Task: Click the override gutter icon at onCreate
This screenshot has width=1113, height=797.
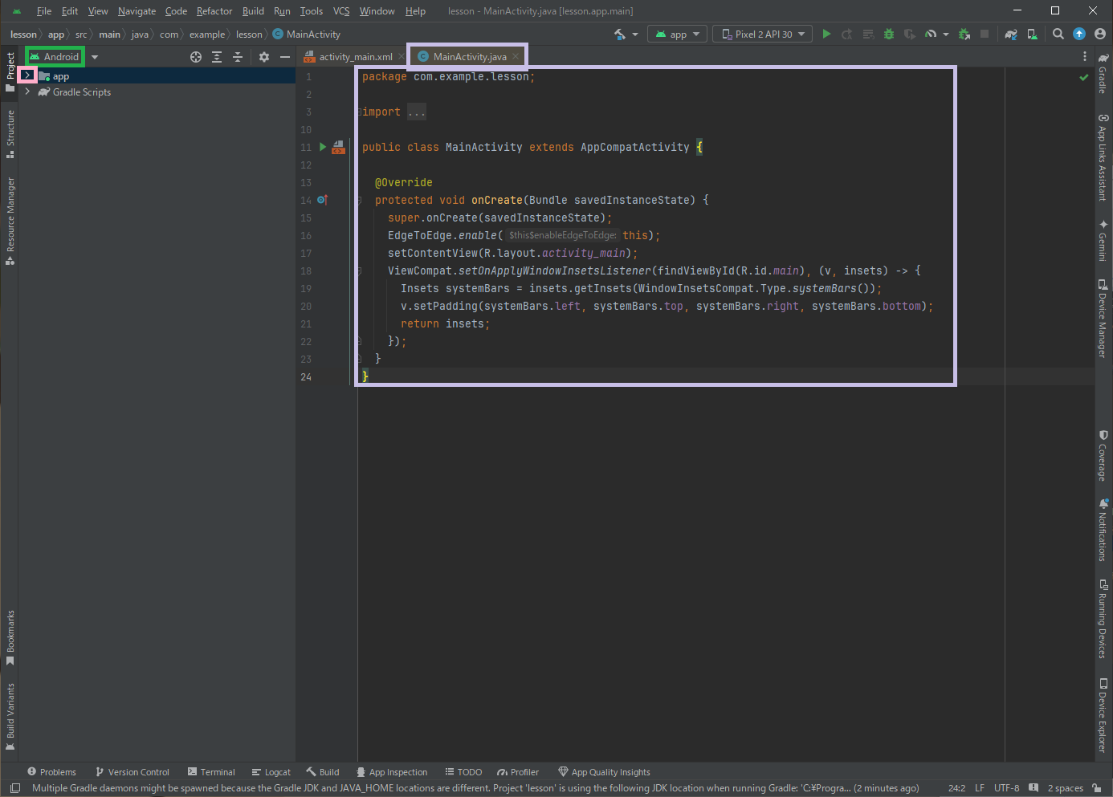Action: (x=322, y=200)
